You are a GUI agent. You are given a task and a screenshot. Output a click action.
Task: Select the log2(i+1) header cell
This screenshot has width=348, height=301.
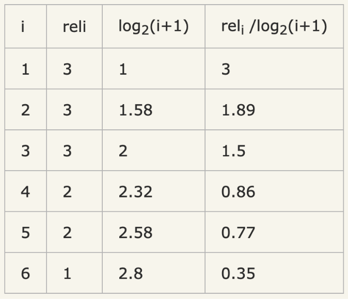[153, 27]
